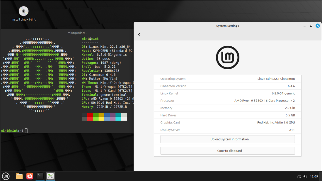This screenshot has width=322, height=181.
Task: Select the Processor info row
Action: click(x=227, y=101)
